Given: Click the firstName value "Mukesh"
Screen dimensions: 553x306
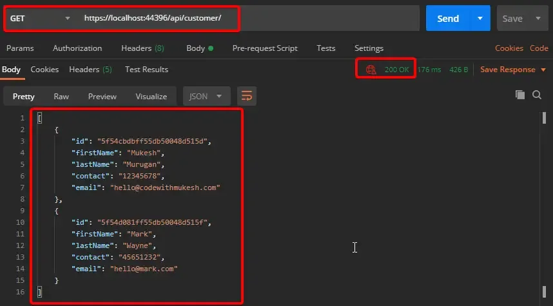Looking at the screenshot, I should [144, 153].
